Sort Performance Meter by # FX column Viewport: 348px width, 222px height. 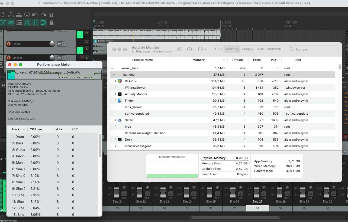62,129
